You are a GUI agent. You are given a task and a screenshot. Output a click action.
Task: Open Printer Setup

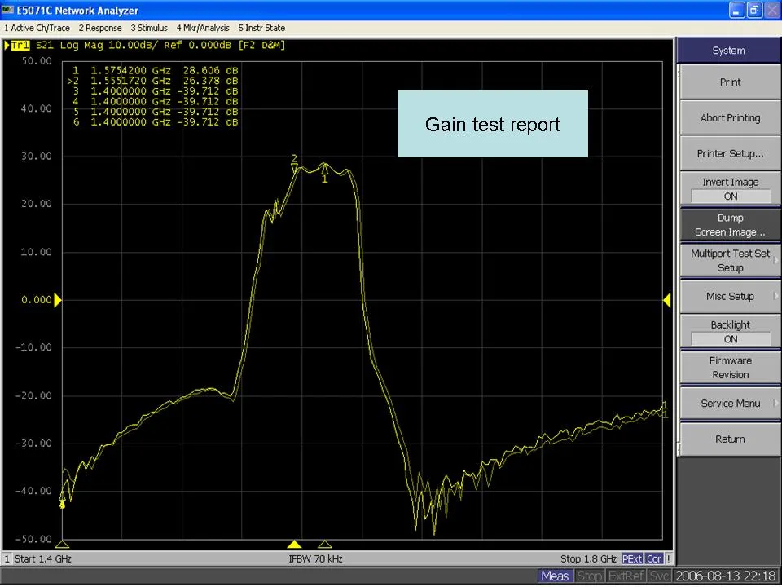point(729,153)
